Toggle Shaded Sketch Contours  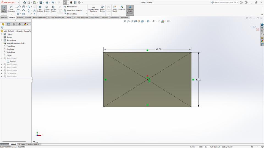[130, 9]
